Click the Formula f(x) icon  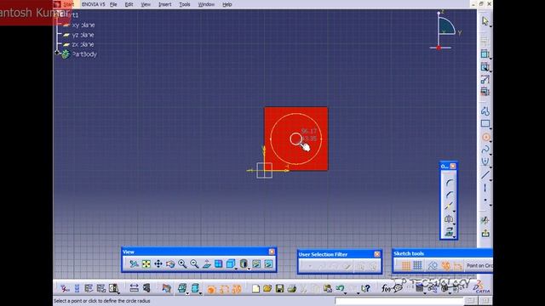[x=386, y=288]
